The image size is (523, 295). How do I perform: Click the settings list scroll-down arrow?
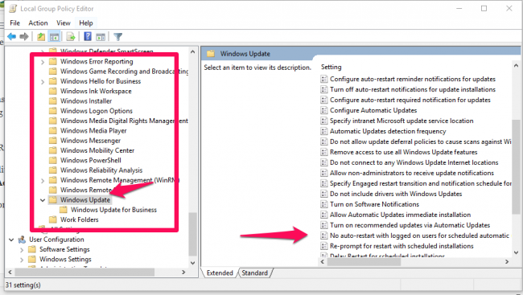click(516, 252)
